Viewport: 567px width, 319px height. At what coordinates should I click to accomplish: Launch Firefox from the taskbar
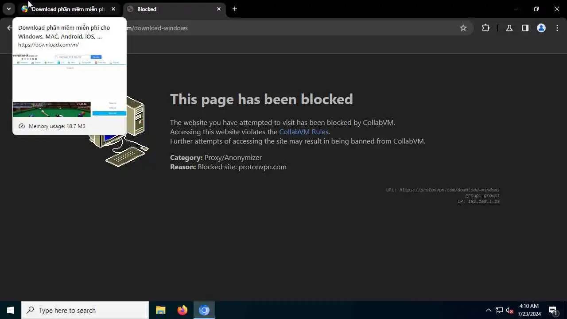tap(183, 310)
